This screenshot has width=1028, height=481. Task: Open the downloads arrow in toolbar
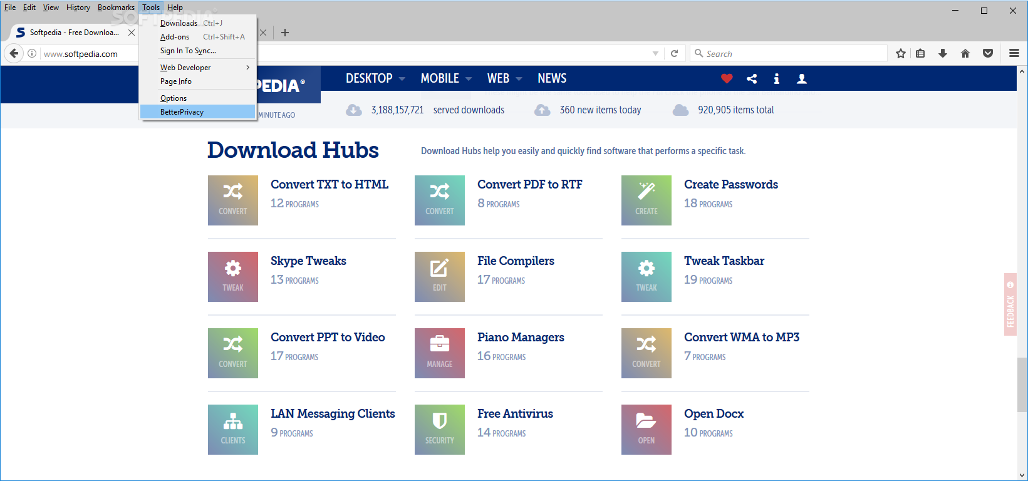click(x=943, y=54)
